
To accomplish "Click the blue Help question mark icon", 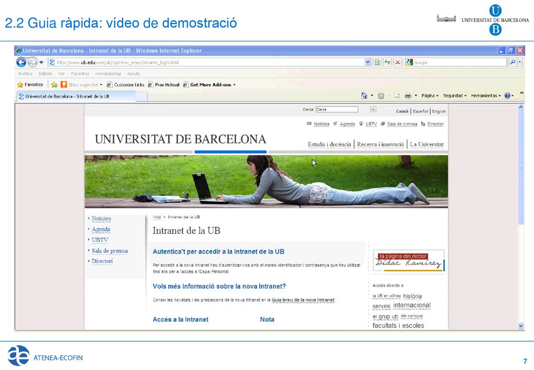I will (507, 96).
